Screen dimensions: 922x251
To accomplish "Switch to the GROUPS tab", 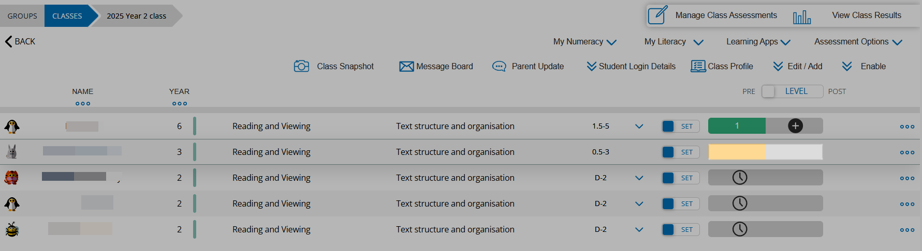I will coord(22,16).
